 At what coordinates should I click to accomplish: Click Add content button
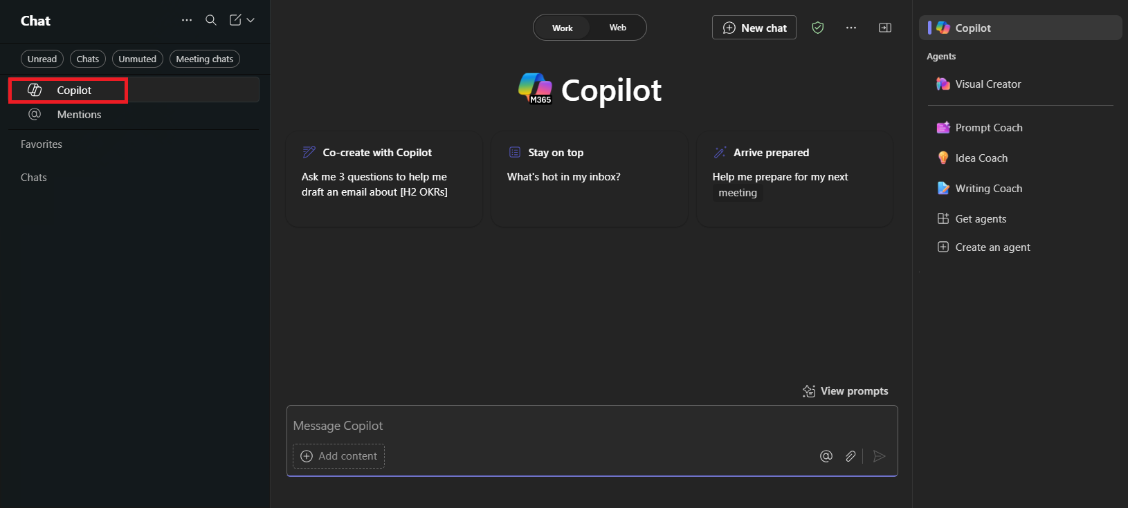(x=339, y=456)
